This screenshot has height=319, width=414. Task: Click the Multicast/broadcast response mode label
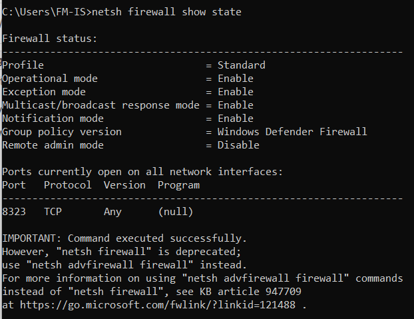(x=101, y=105)
